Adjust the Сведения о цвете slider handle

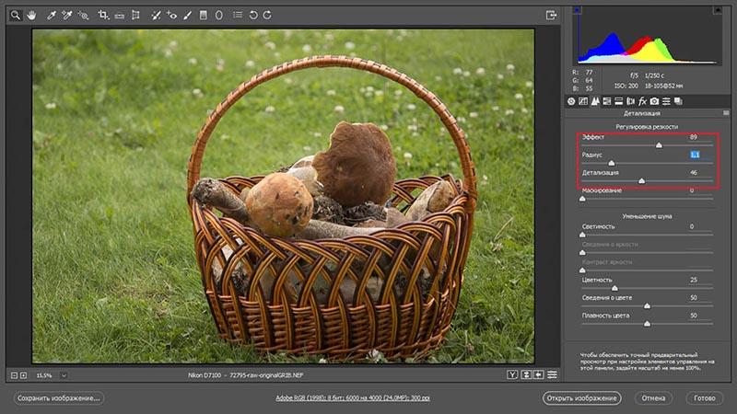click(x=648, y=306)
